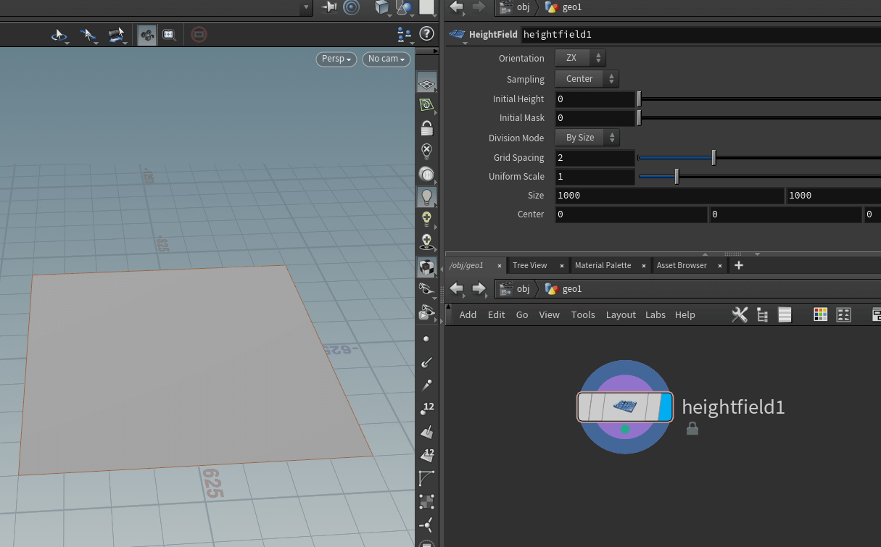Expand the Division Mode By Size dropdown
Screen dimensions: 881x547
click(587, 137)
